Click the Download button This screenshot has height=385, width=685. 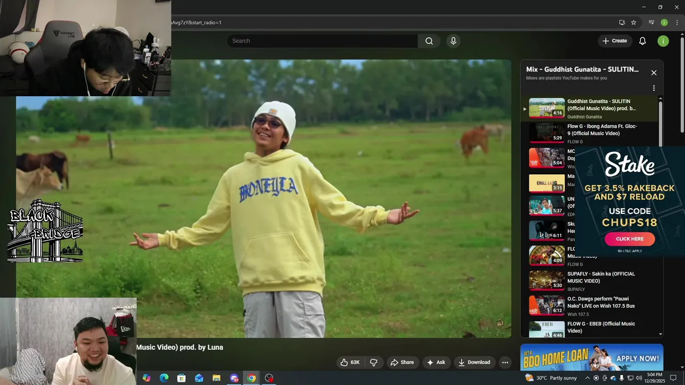click(x=474, y=363)
